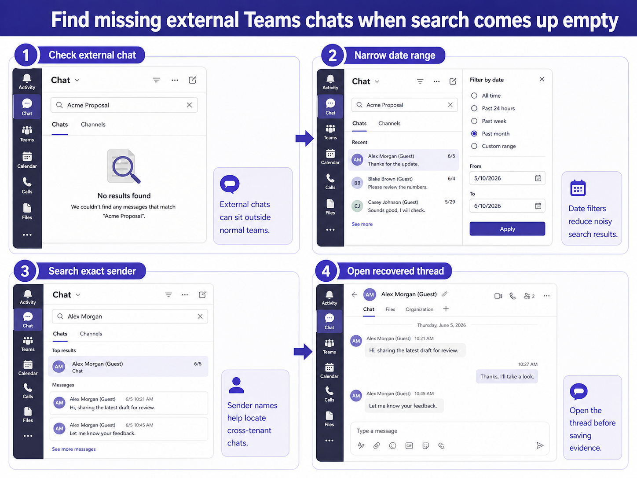Open Teams in step 1 sidebar
This screenshot has height=478, width=637.
[x=27, y=134]
